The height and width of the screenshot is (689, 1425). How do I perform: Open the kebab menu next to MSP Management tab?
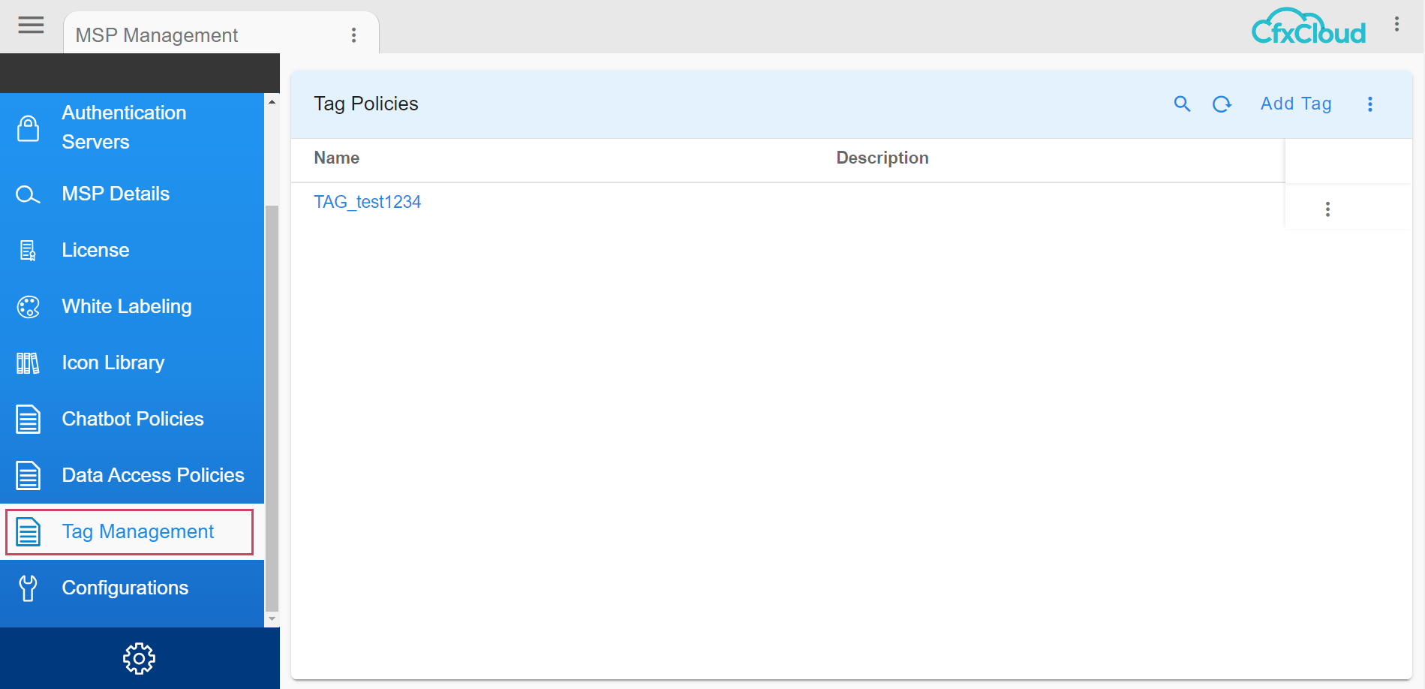point(353,35)
